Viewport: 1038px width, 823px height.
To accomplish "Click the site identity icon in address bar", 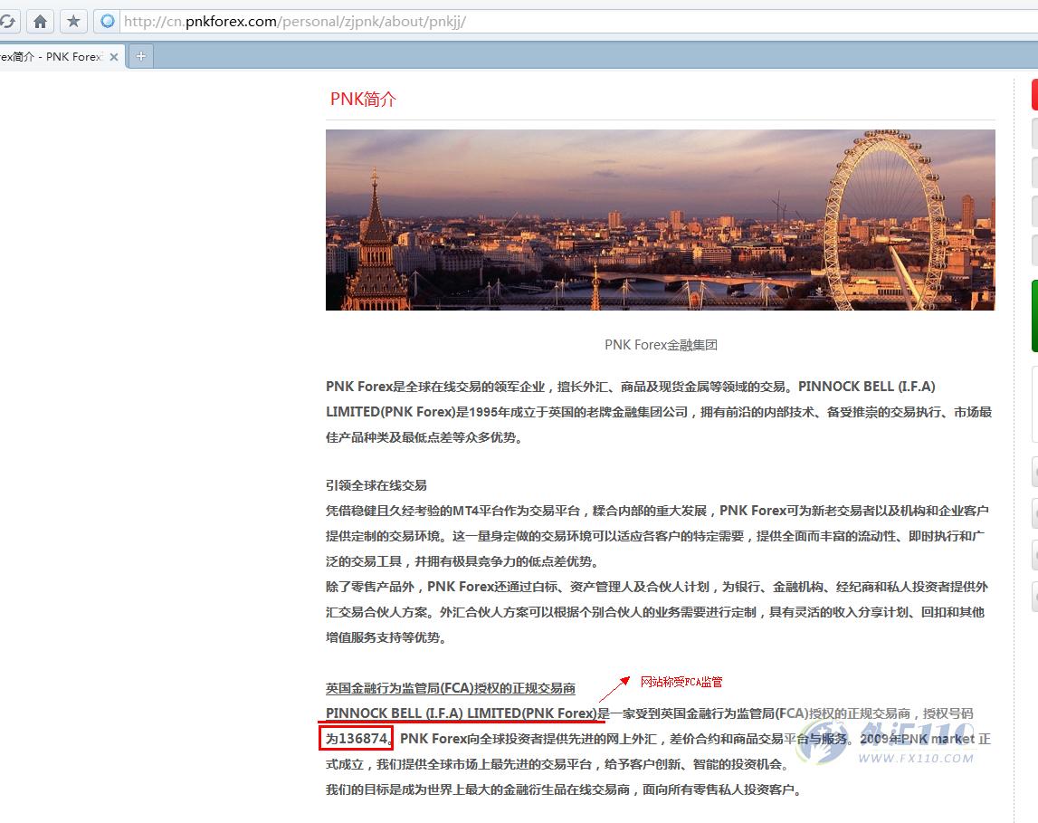I will (x=107, y=21).
